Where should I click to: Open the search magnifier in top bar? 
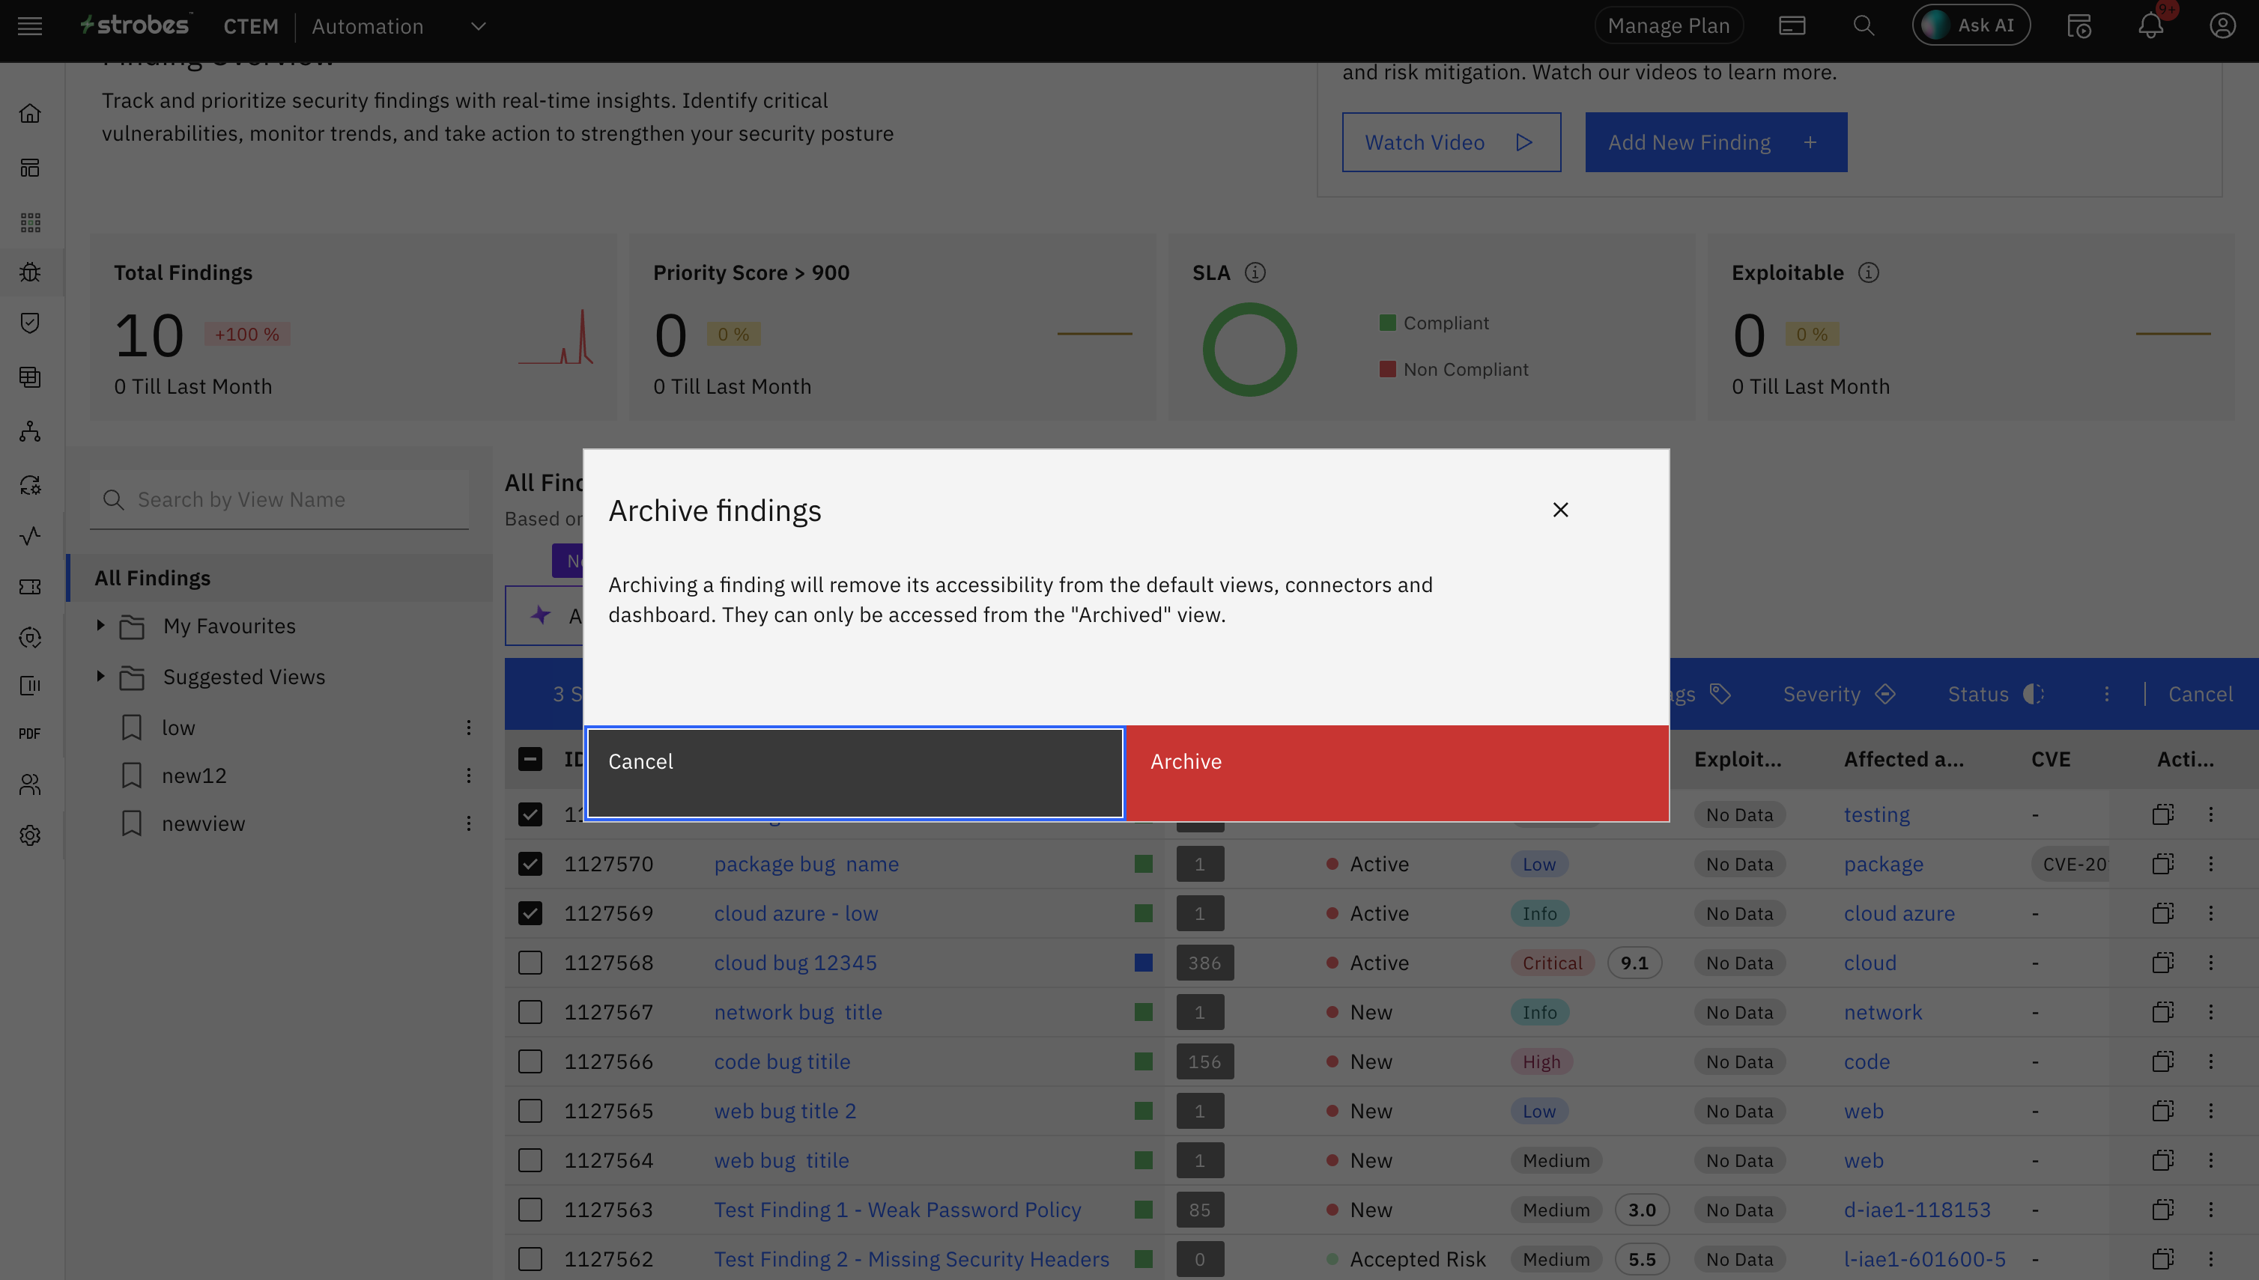pos(1863,26)
